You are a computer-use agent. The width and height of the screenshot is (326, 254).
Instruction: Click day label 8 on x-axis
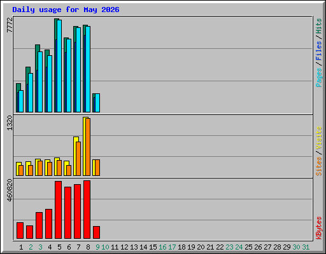(88, 247)
